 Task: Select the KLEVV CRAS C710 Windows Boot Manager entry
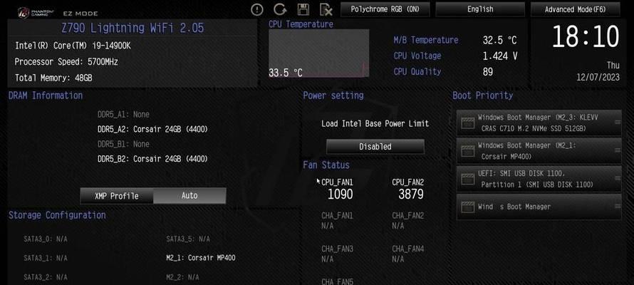click(x=539, y=123)
